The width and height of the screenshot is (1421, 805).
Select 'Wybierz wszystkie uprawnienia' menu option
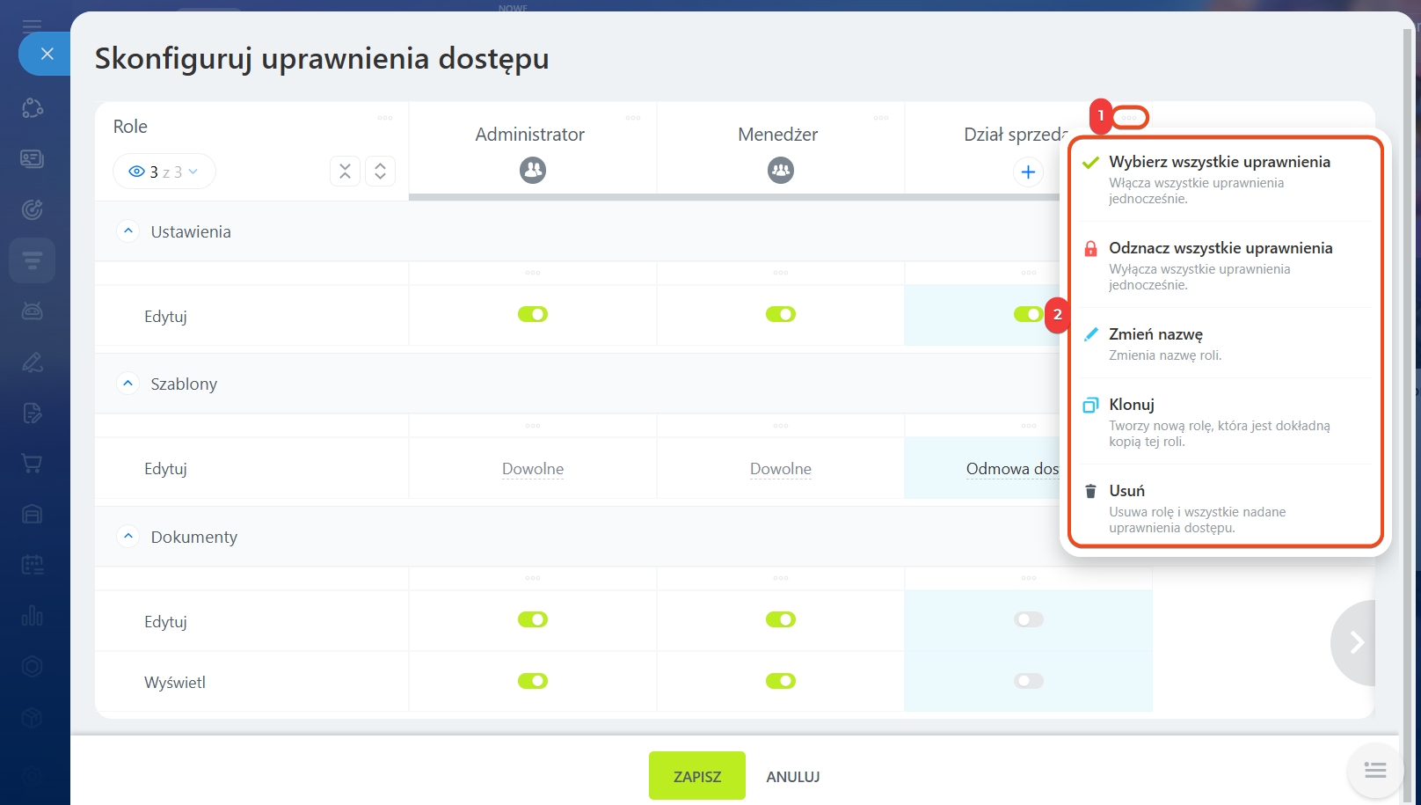click(1219, 162)
